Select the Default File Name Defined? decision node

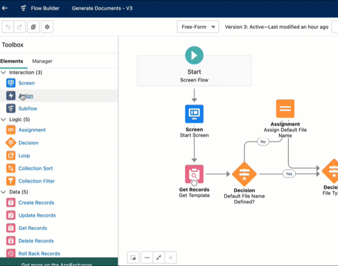[x=244, y=174]
